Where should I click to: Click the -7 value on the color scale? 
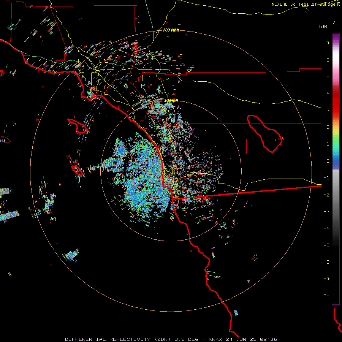pyautogui.click(x=326, y=279)
